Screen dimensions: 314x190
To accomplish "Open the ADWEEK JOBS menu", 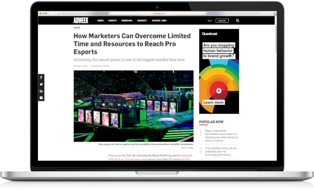I will pyautogui.click(x=159, y=20).
